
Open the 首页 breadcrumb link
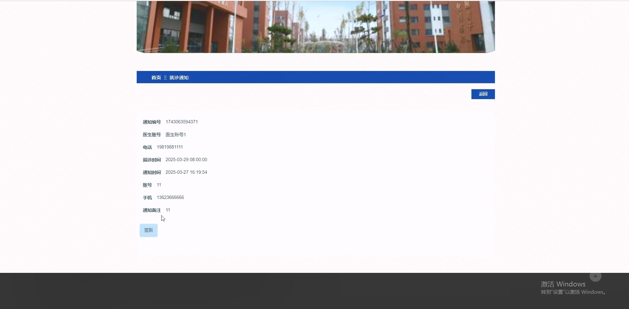[156, 78]
